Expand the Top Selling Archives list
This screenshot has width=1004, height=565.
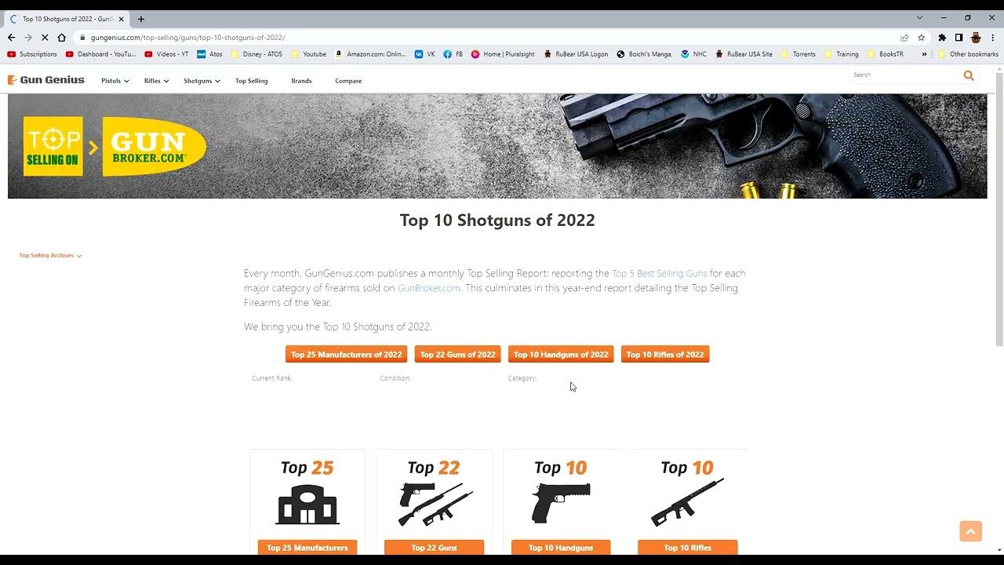coord(50,255)
